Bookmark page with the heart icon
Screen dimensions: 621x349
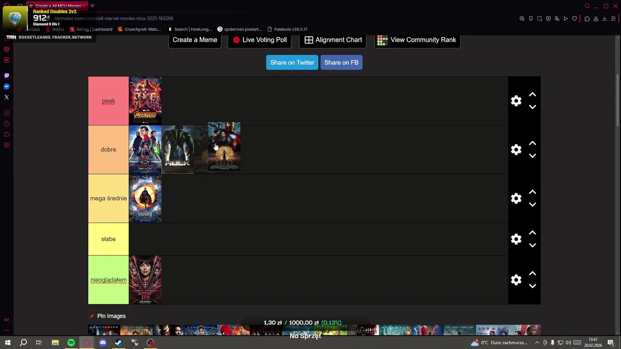pyautogui.click(x=574, y=19)
